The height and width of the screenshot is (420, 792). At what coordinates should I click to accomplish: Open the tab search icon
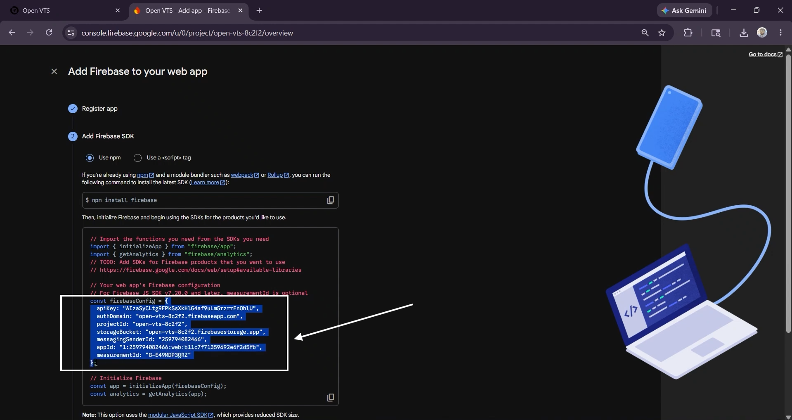tap(716, 33)
